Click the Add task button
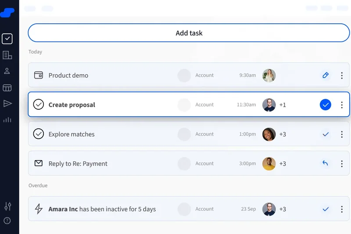The image size is (351, 234). pos(189,33)
